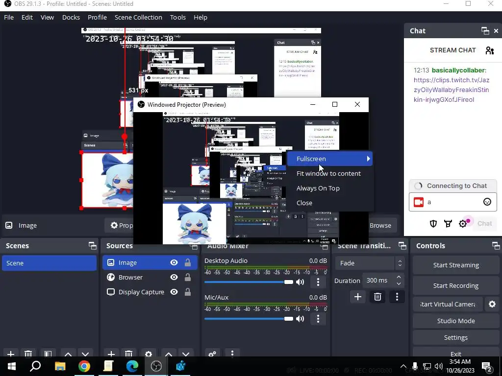Open File Explorer from taskbar

click(x=60, y=366)
